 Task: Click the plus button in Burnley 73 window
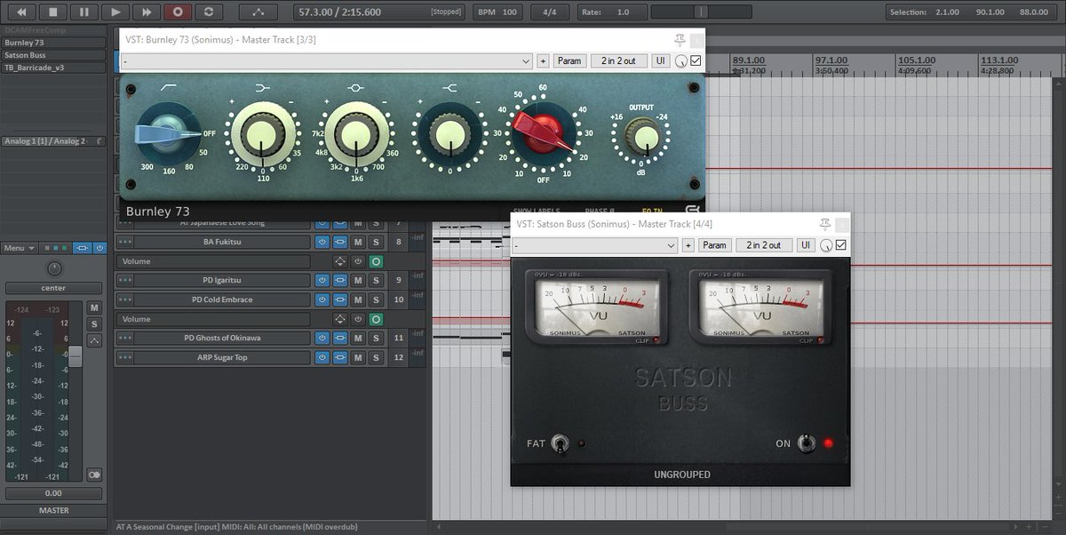point(543,61)
